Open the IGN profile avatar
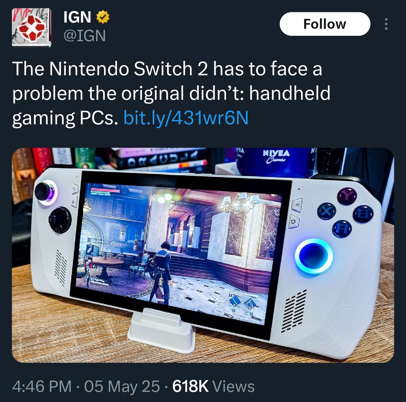Image resolution: width=406 pixels, height=402 pixels. pos(31,28)
